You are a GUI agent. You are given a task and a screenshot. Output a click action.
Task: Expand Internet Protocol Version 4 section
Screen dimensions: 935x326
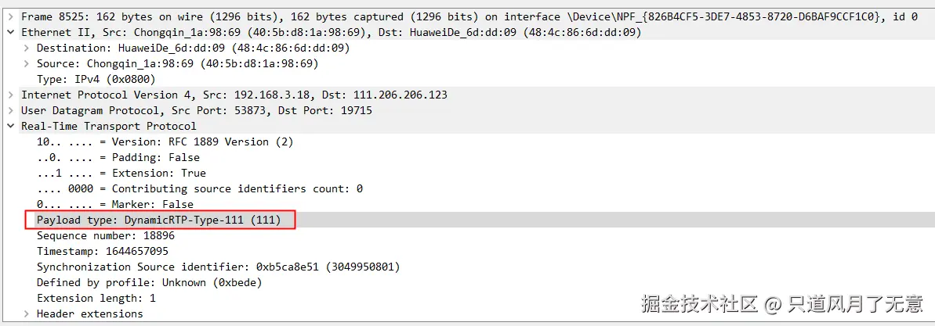(x=9, y=95)
